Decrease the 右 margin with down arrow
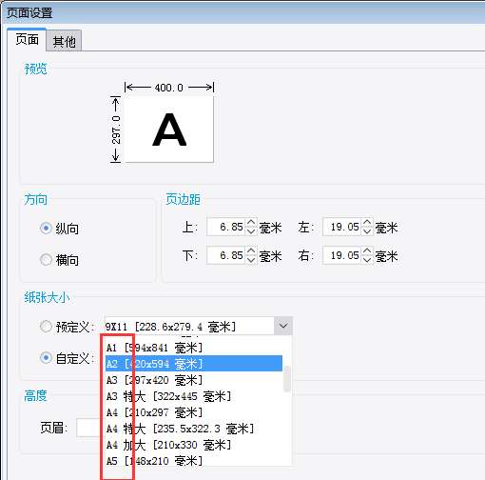The image size is (485, 480). tap(367, 260)
